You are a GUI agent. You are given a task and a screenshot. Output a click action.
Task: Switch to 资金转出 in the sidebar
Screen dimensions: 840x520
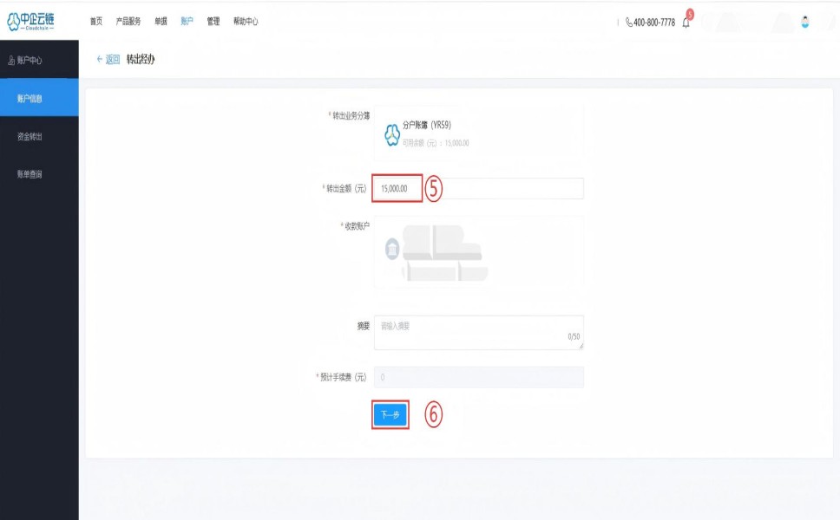30,136
